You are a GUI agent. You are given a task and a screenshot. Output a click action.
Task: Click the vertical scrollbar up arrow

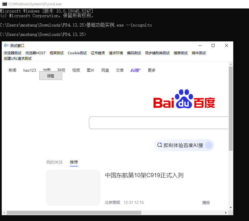231,64
